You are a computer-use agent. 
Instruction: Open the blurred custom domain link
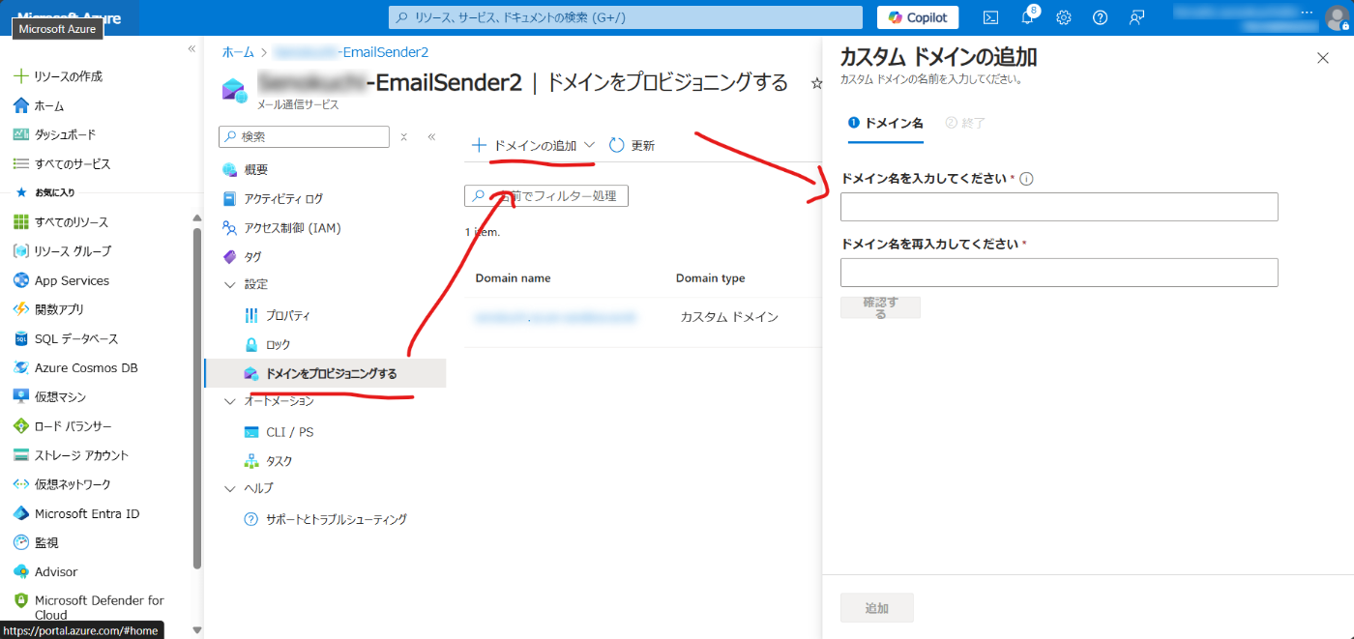click(x=555, y=316)
